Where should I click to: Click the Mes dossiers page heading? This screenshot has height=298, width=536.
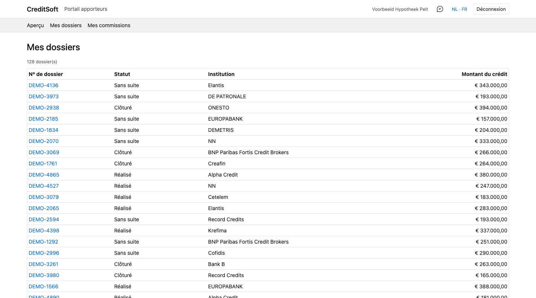click(x=53, y=47)
